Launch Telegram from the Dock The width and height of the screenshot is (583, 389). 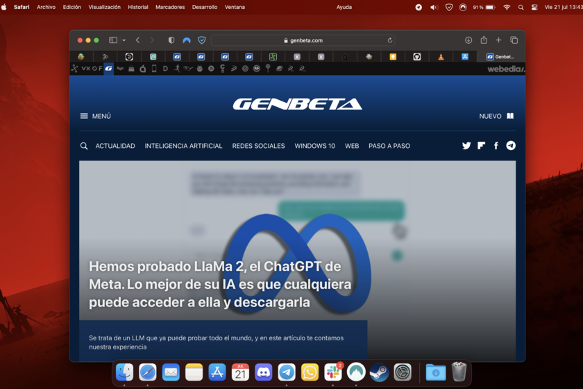click(287, 372)
